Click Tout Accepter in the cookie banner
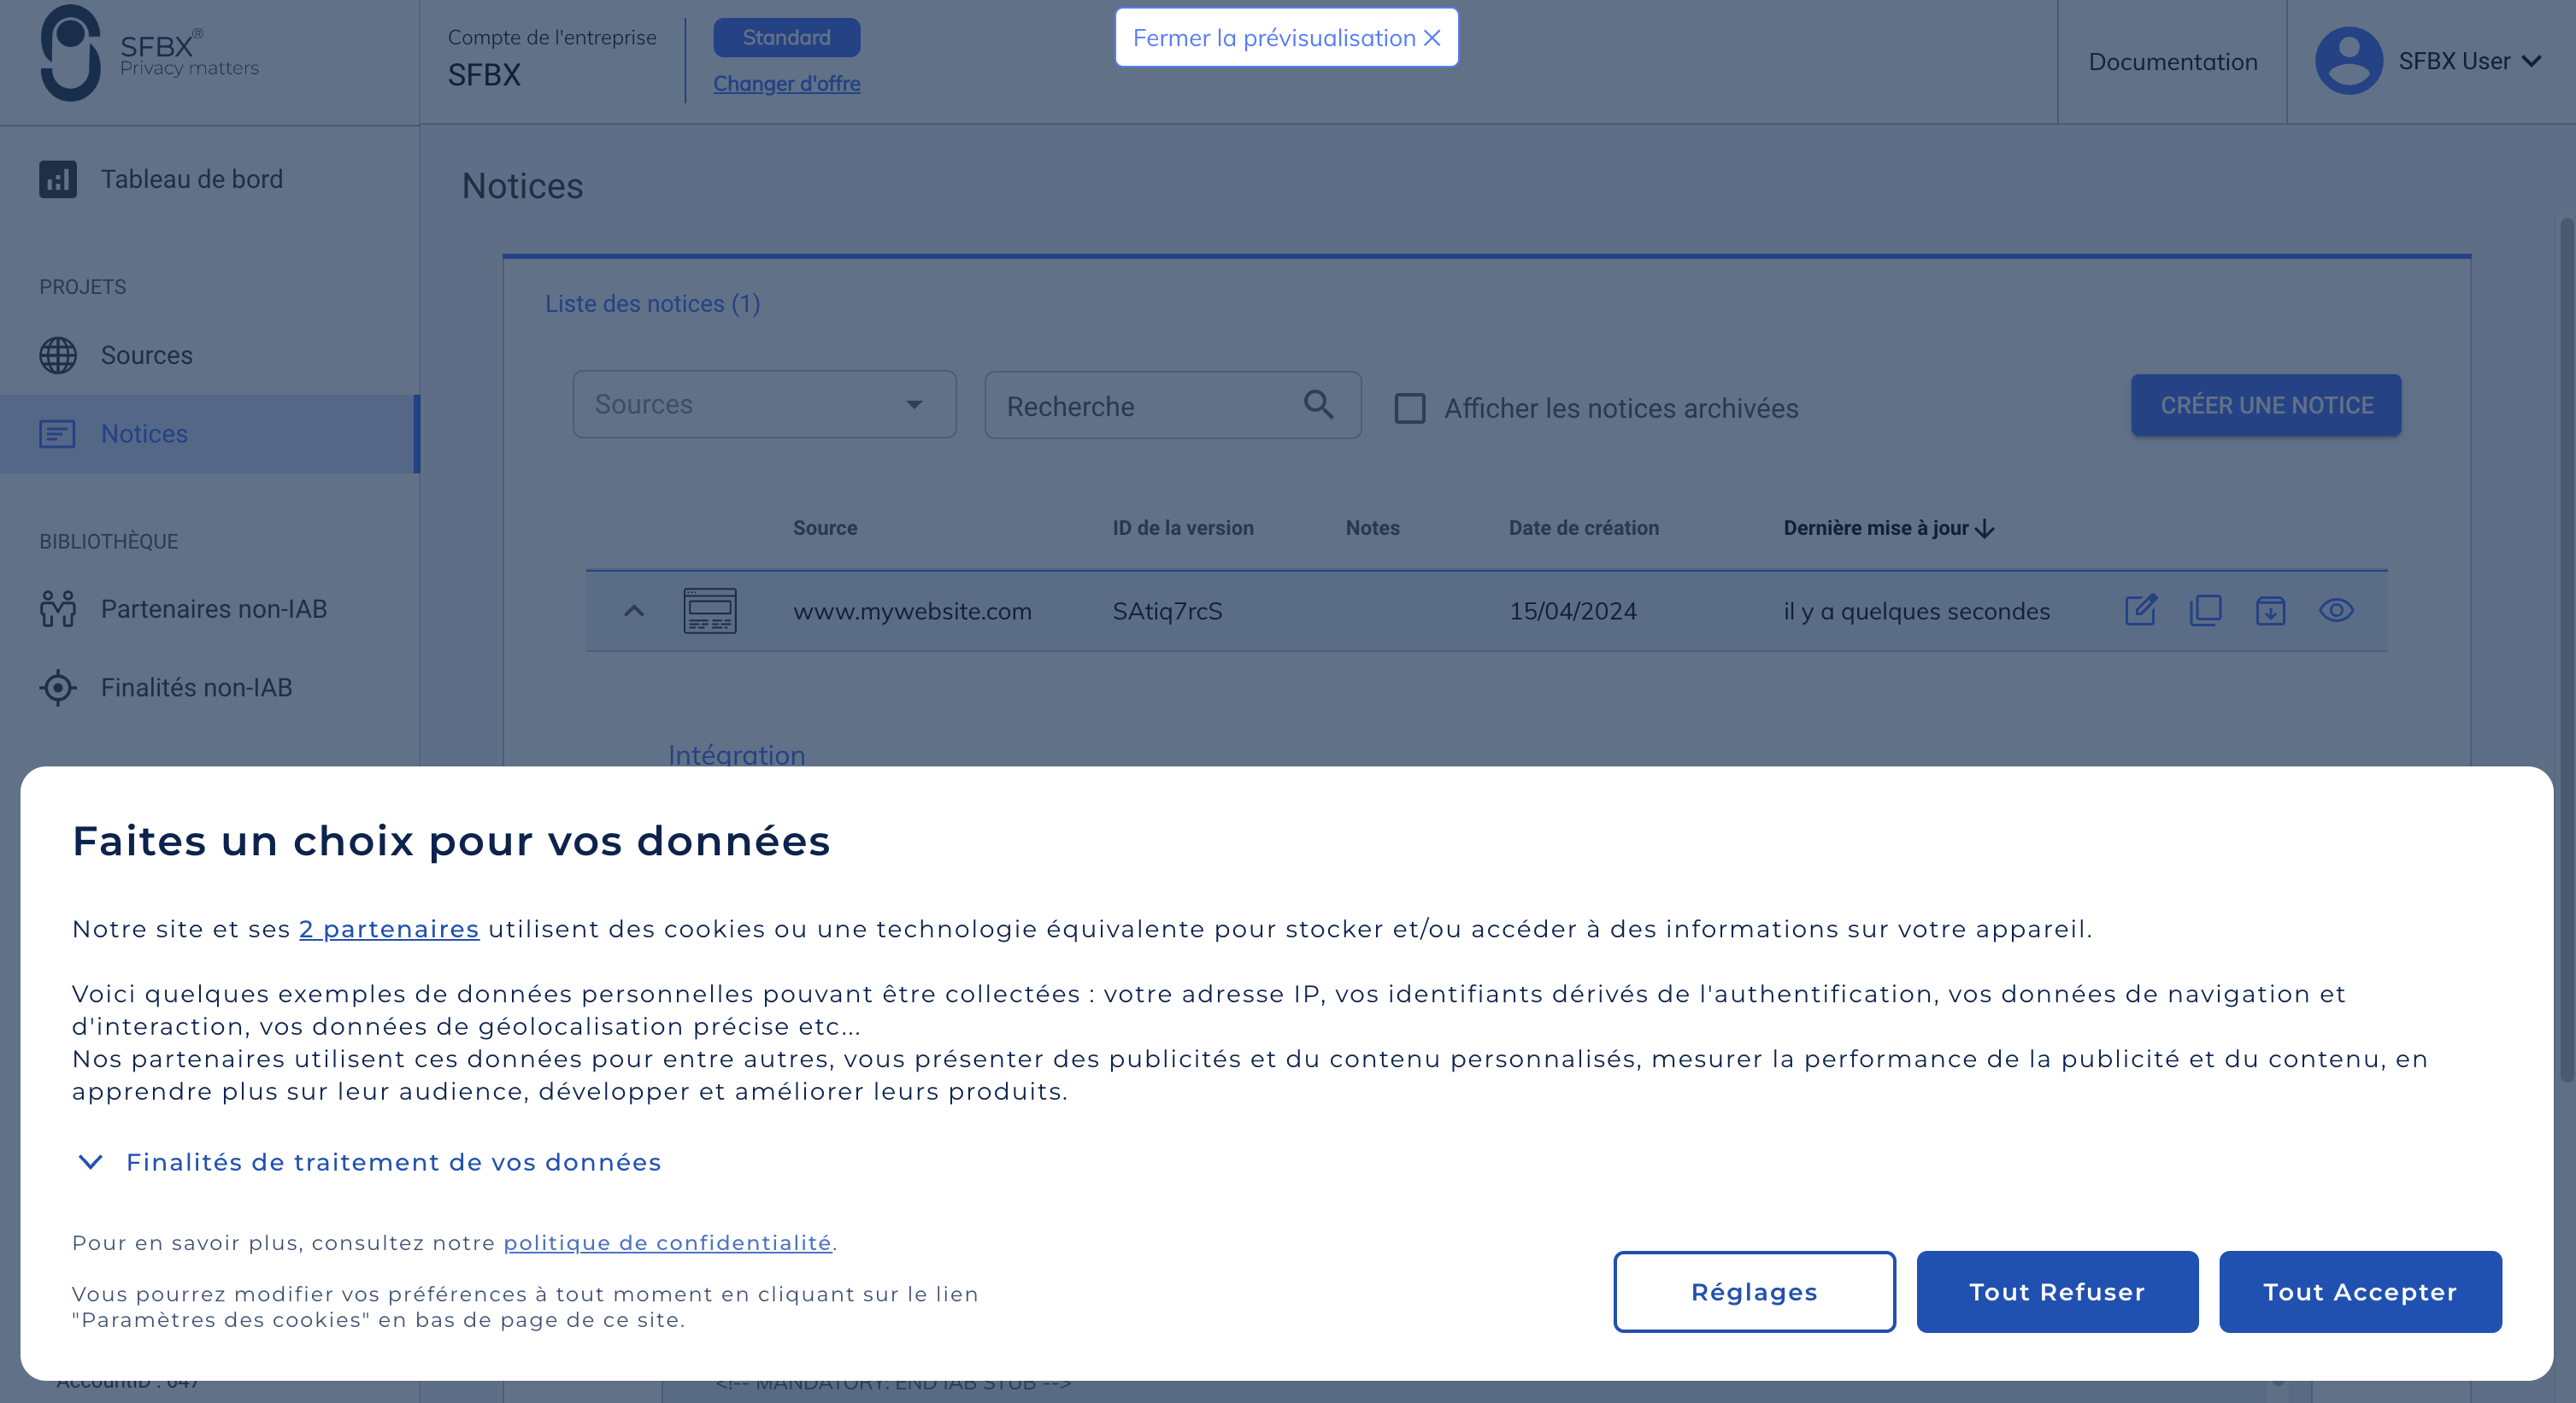The width and height of the screenshot is (2576, 1403). pyautogui.click(x=2360, y=1291)
